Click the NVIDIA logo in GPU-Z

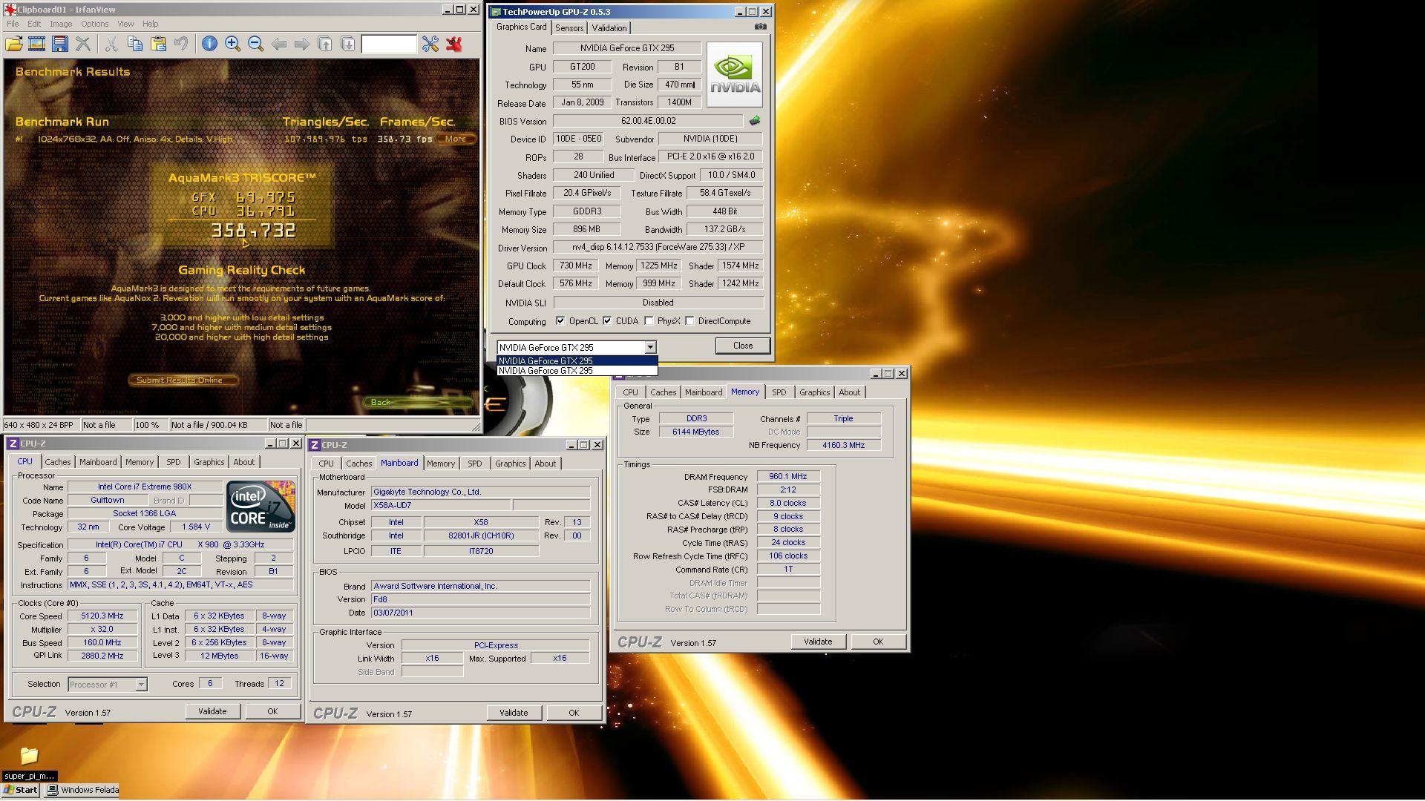pyautogui.click(x=735, y=74)
